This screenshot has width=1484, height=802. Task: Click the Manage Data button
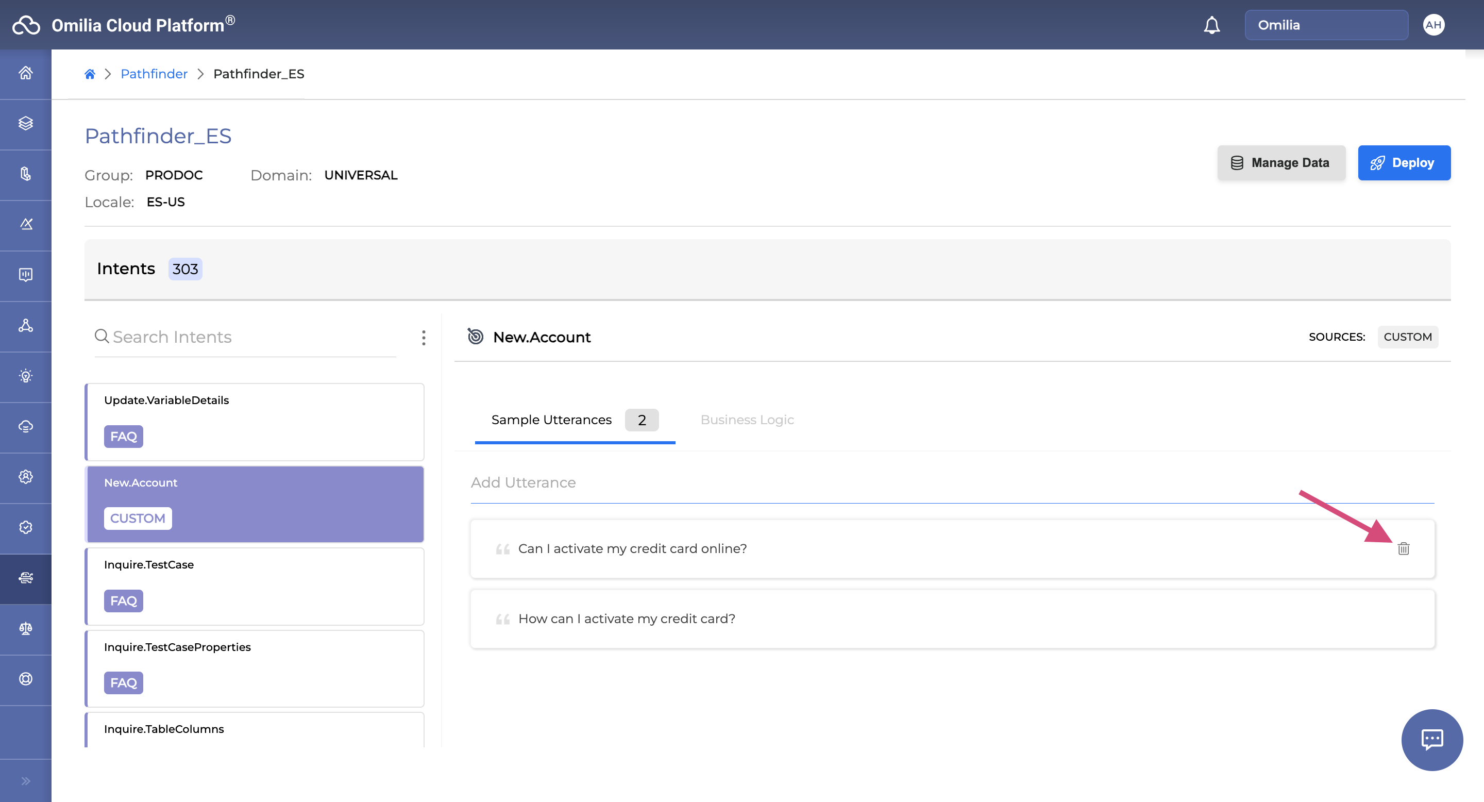pyautogui.click(x=1280, y=163)
